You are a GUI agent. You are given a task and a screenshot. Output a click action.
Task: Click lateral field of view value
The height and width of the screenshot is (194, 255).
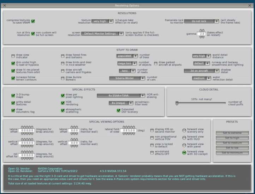[x=128, y=131]
